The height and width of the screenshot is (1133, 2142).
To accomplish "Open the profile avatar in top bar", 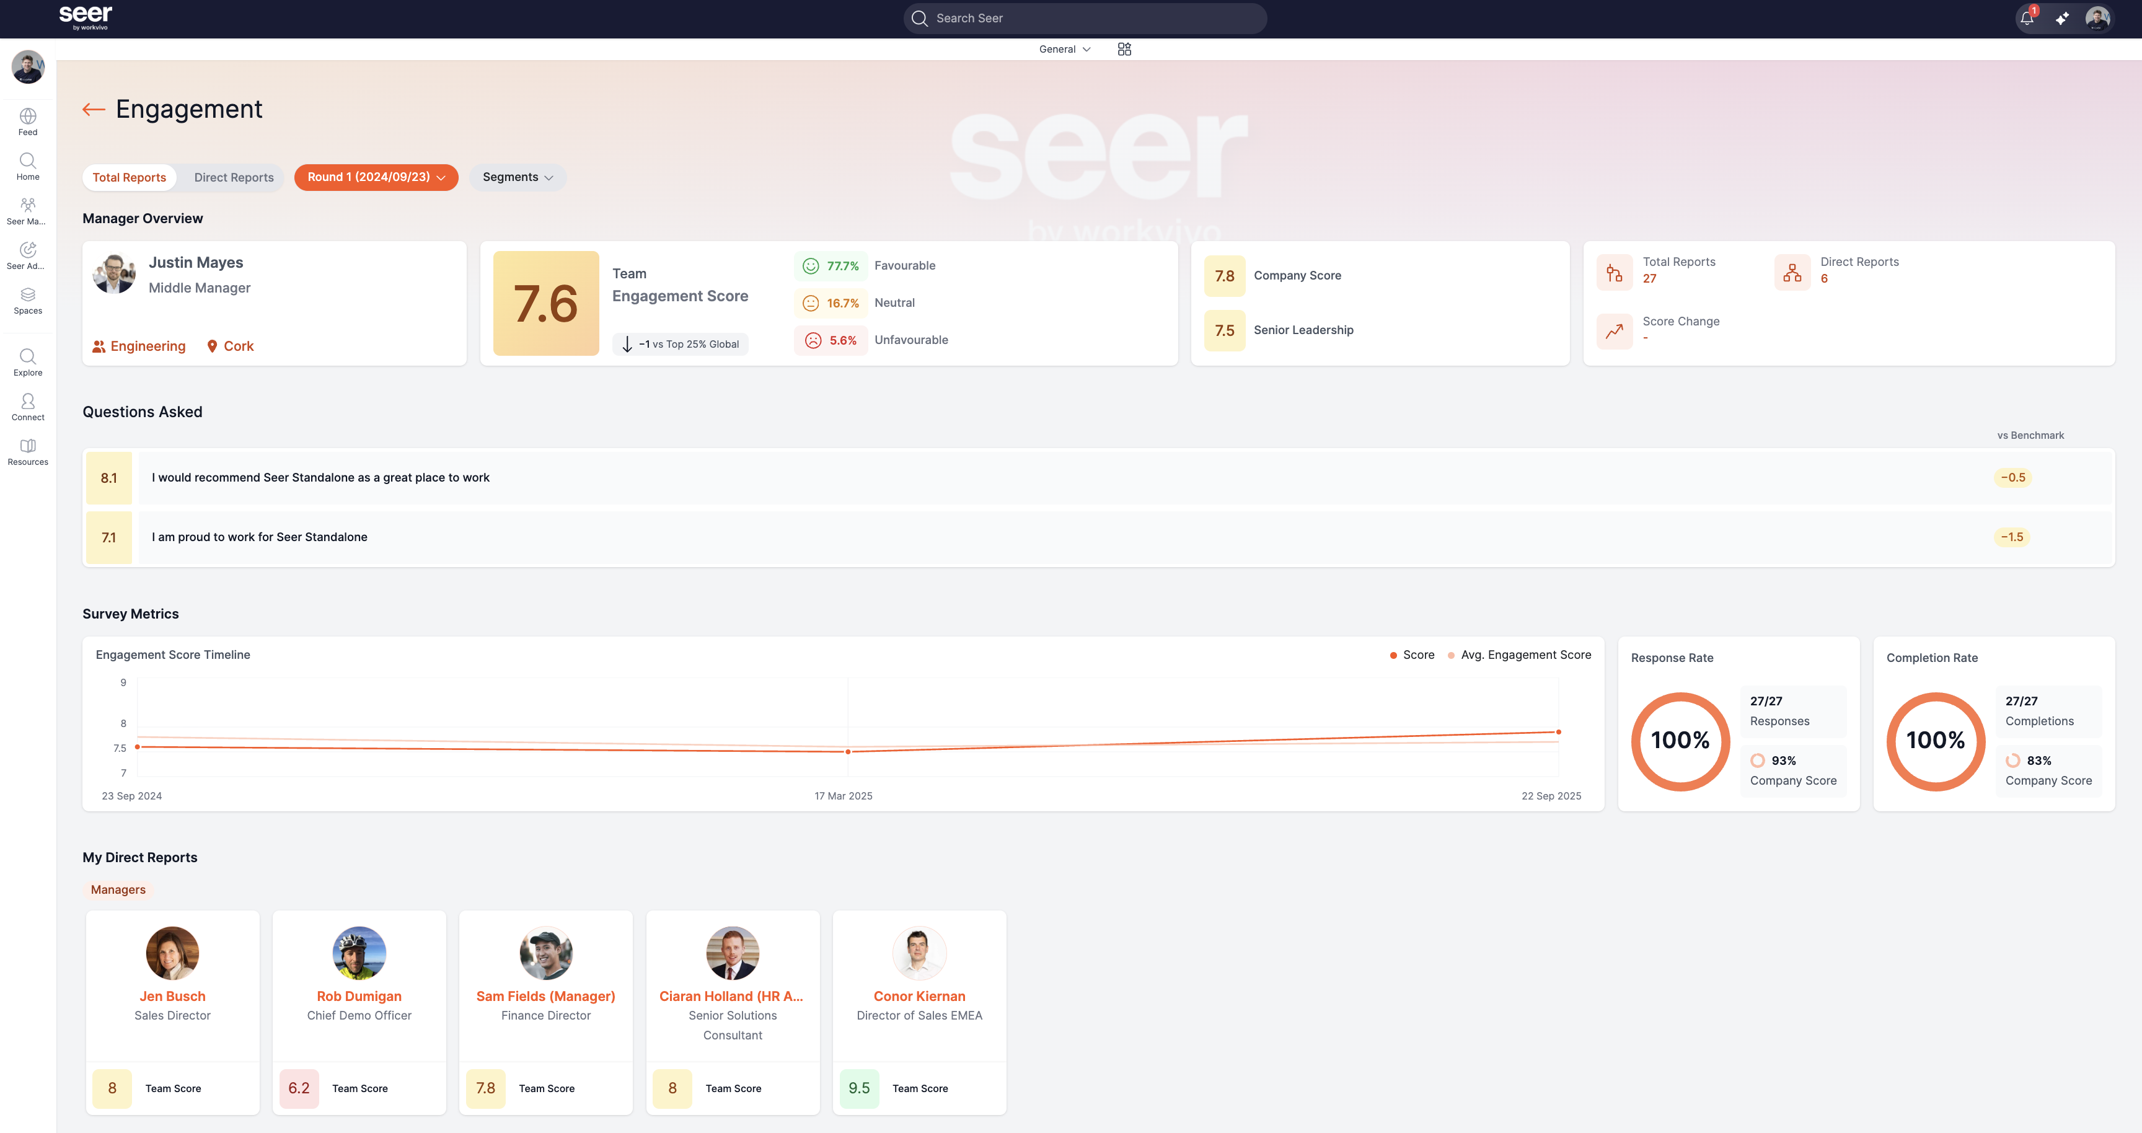I will click(x=2097, y=19).
